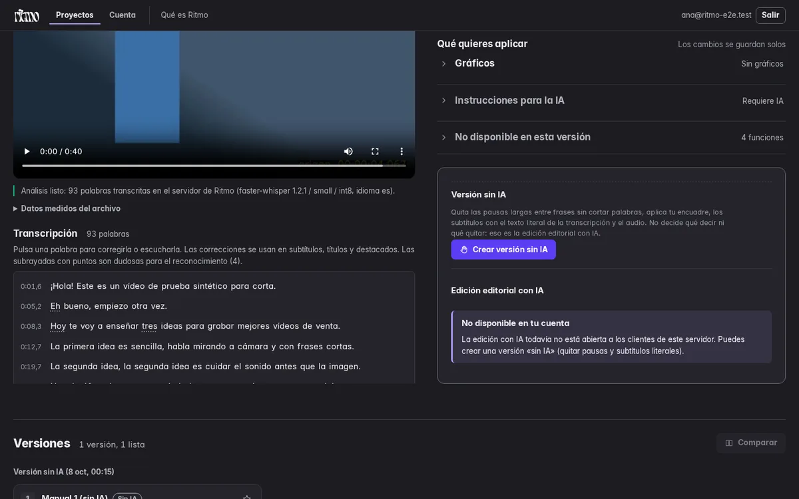Click Salir to log out
The height and width of the screenshot is (499, 799).
pyautogui.click(x=770, y=15)
